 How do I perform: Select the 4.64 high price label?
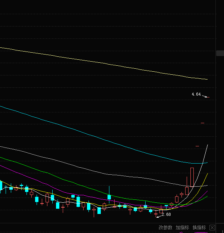(x=196, y=94)
